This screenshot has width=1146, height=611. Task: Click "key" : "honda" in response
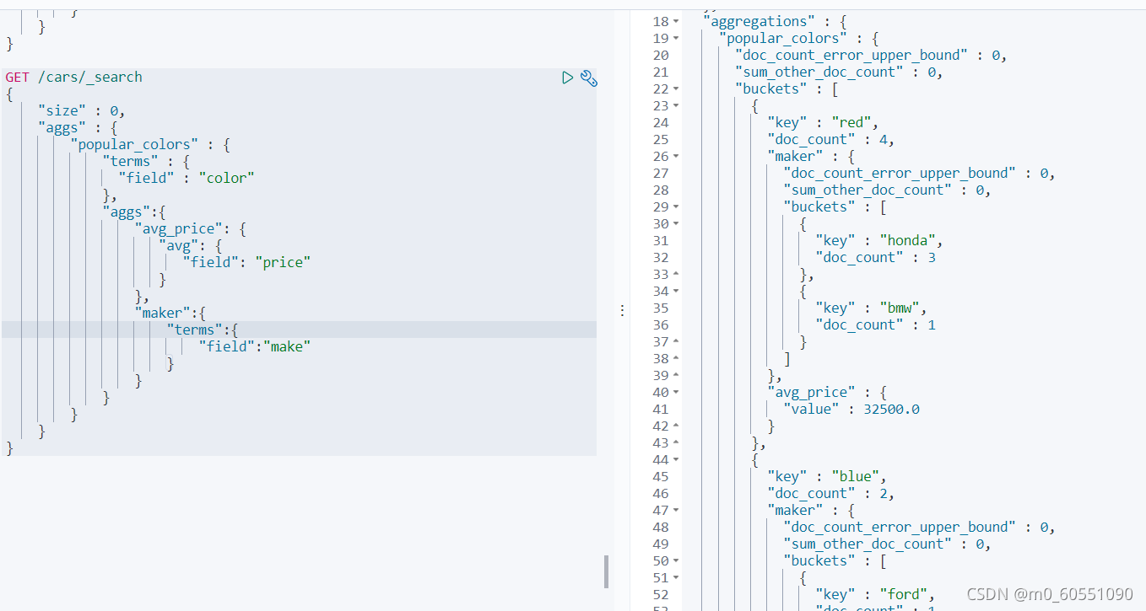(879, 240)
